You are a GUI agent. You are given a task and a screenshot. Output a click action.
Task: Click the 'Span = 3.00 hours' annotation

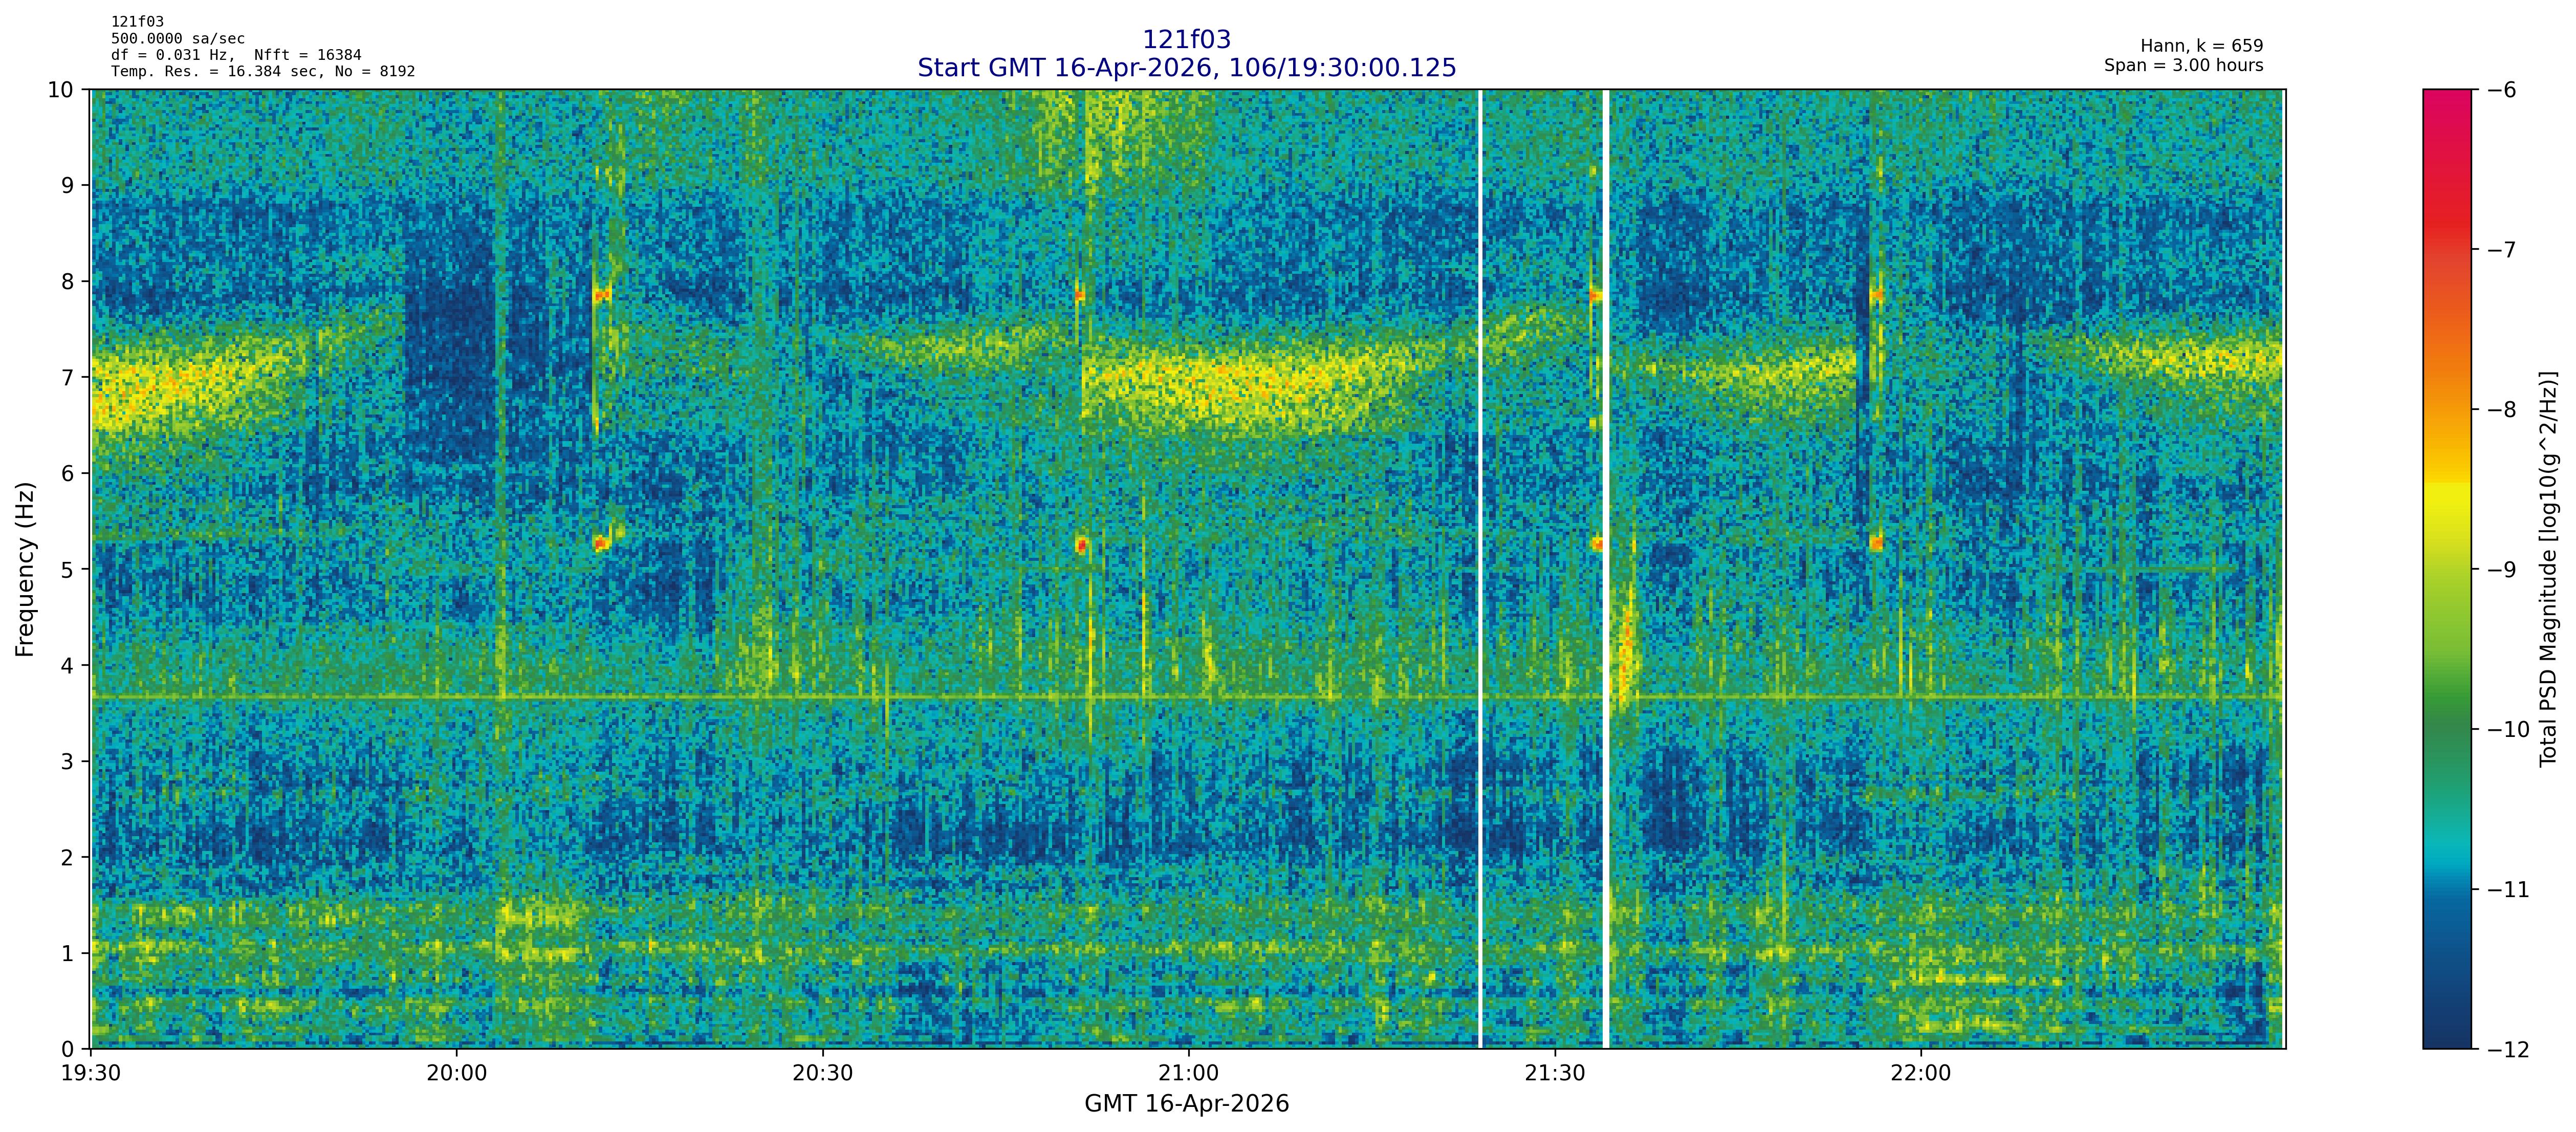tap(2183, 65)
